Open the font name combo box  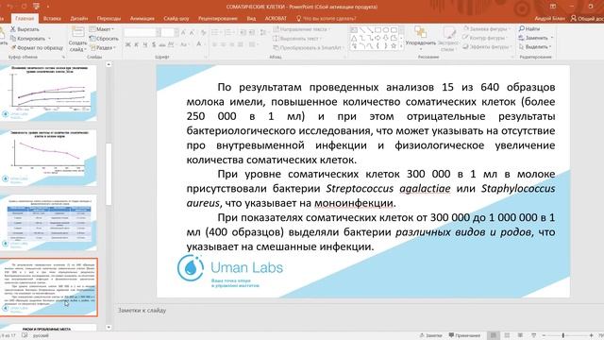(x=143, y=33)
